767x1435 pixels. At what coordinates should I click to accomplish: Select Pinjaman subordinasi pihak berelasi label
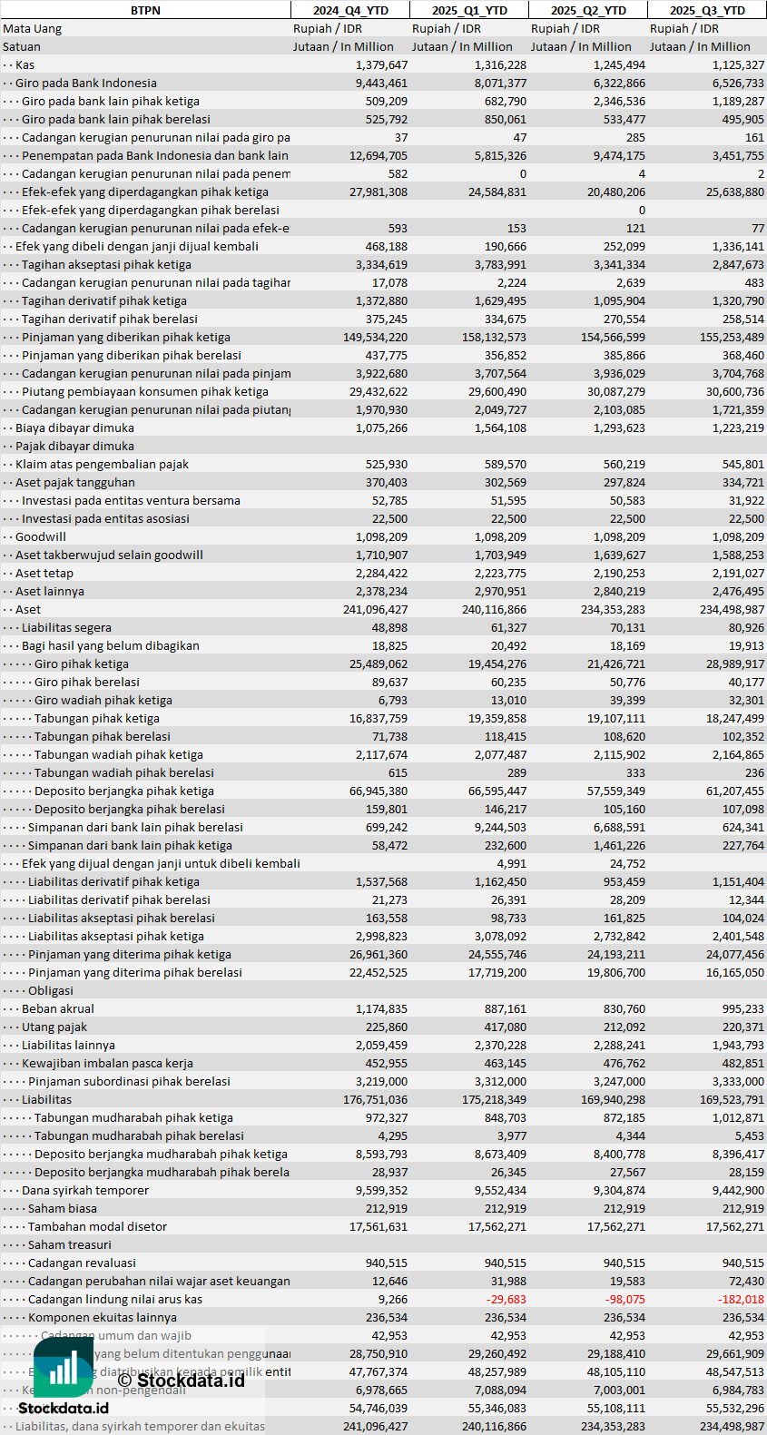129,1081
